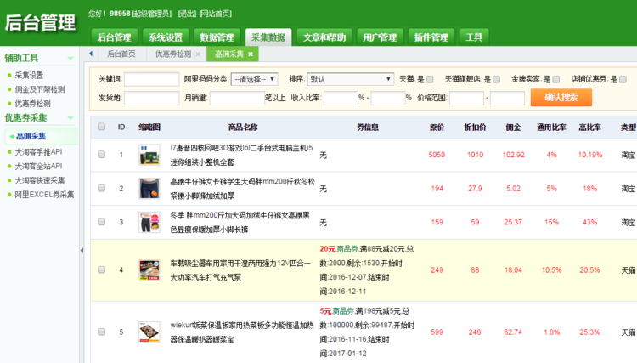
Task: Close the 优惠券检测 page tab
Action: tap(198, 54)
